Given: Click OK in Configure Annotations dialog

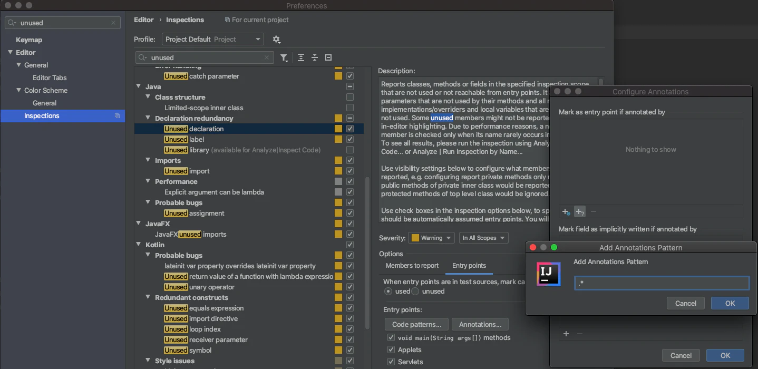Looking at the screenshot, I should 725,355.
